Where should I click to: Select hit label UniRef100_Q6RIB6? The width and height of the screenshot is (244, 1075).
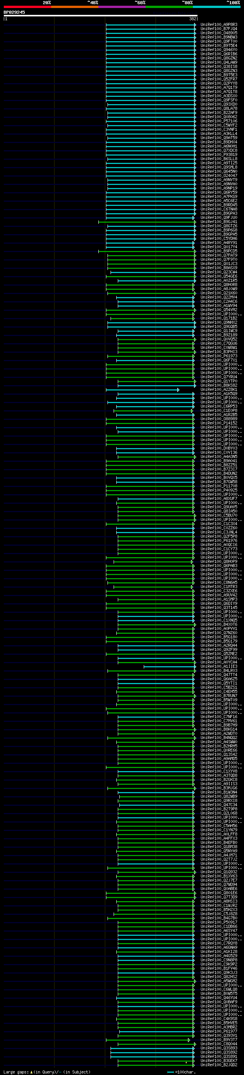click(219, 54)
